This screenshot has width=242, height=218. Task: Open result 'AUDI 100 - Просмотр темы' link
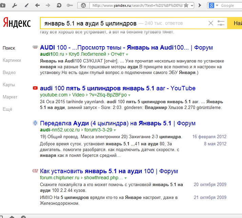tap(126, 48)
